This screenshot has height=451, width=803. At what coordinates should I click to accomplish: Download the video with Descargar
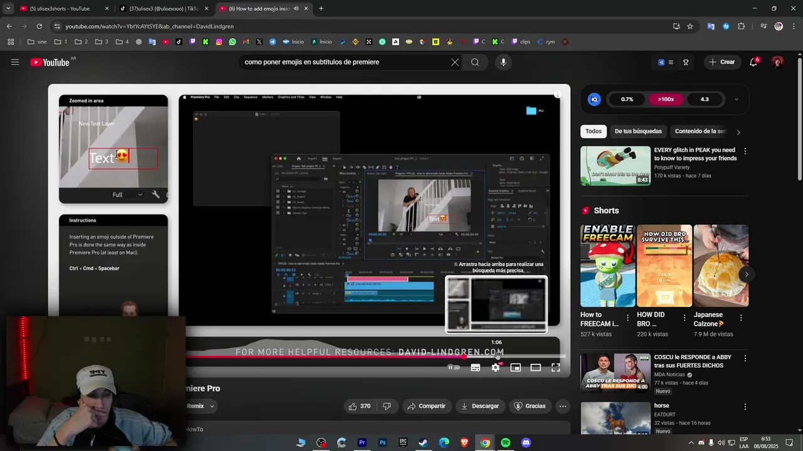(x=480, y=406)
